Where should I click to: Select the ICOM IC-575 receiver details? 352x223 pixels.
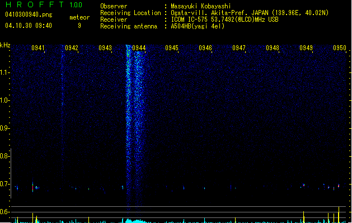coord(225,20)
